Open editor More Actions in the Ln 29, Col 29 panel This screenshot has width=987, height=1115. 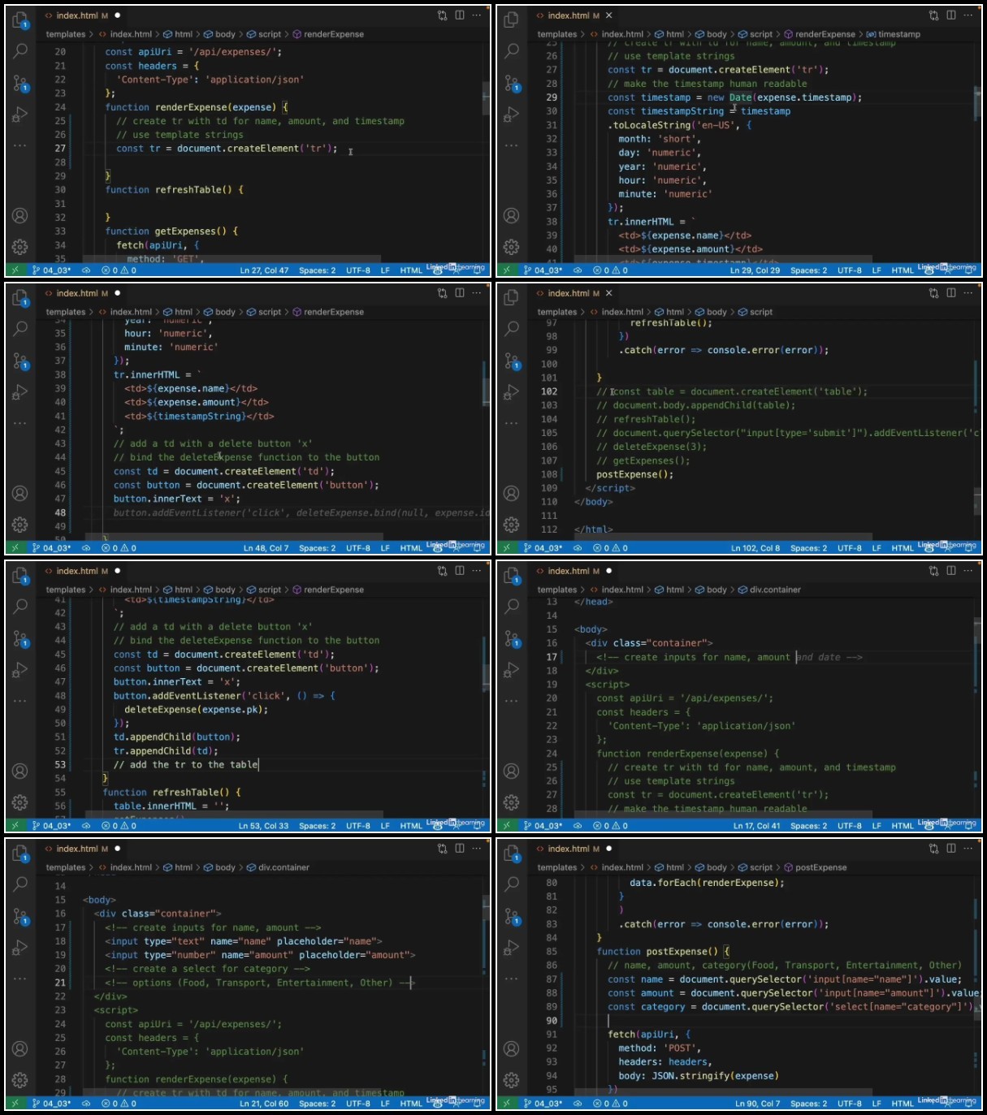point(968,15)
